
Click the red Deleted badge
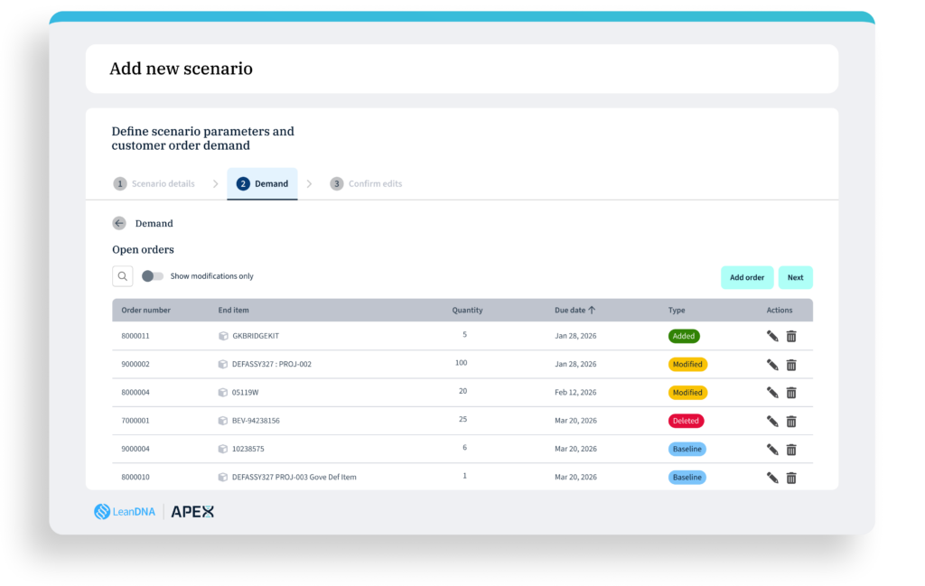pyautogui.click(x=687, y=421)
